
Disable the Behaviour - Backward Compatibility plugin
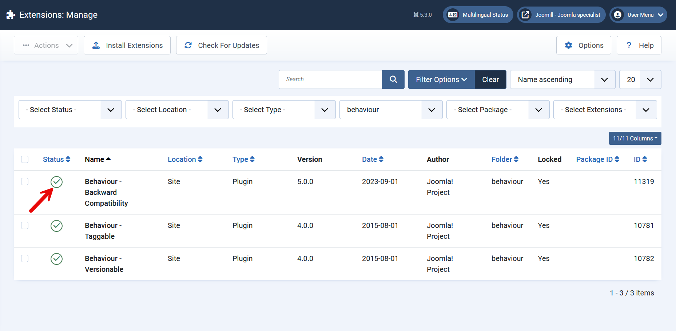tap(56, 182)
